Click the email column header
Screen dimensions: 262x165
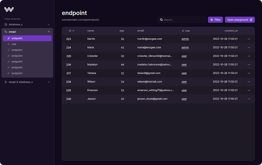click(x=140, y=31)
